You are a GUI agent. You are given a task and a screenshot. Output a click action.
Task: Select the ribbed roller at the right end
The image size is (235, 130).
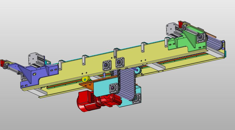tap(215, 42)
